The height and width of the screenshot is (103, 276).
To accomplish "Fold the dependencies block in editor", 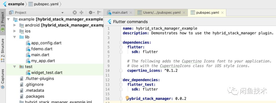I will click(x=121, y=43).
